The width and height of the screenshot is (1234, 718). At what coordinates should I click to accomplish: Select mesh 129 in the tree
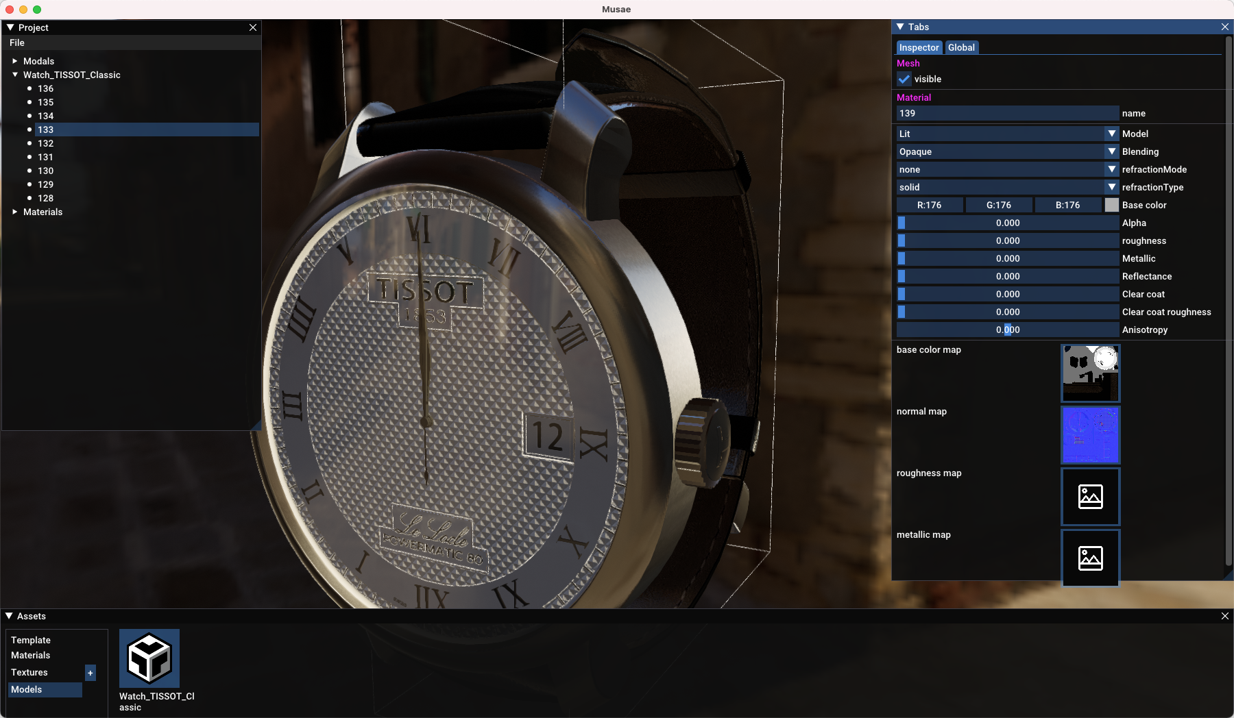point(45,184)
